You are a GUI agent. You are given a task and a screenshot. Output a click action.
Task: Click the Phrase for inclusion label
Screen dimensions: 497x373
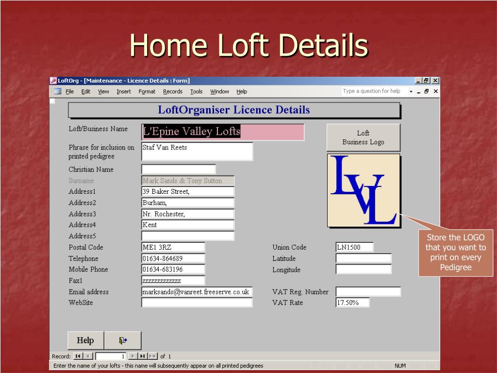coord(101,152)
